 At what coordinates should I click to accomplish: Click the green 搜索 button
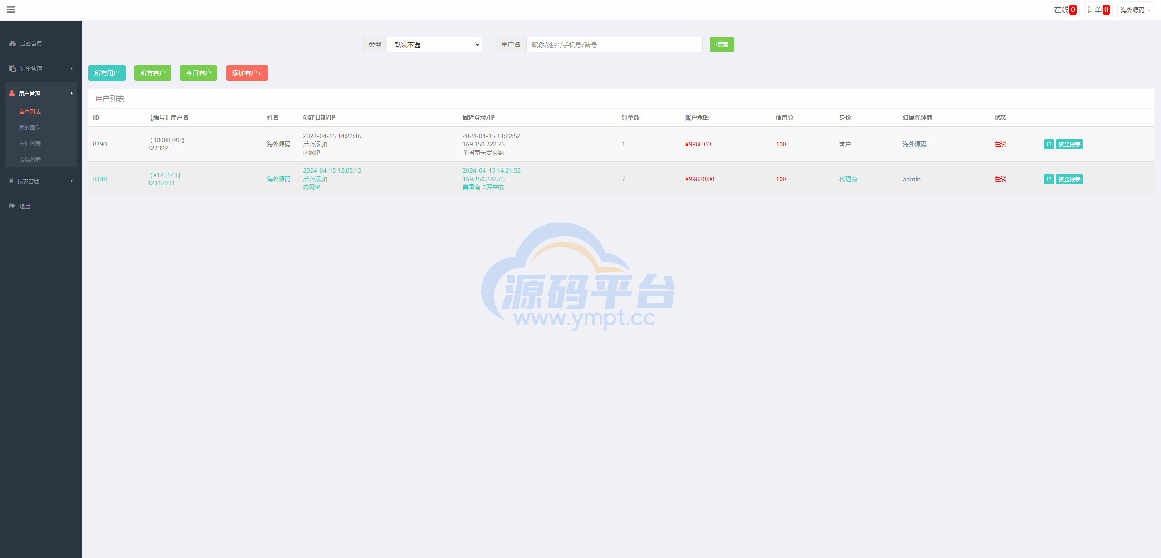pos(722,44)
